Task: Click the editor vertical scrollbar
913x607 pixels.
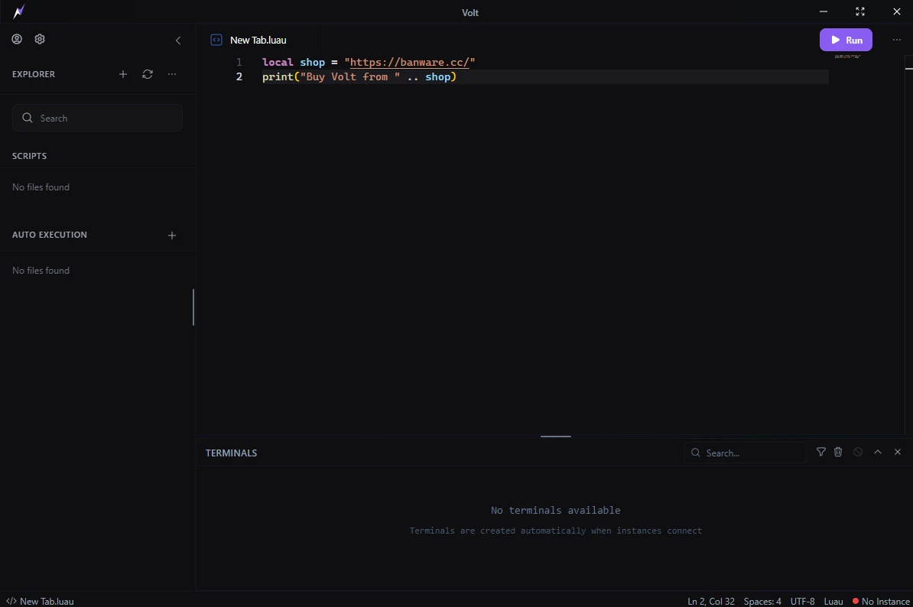Action: coord(909,245)
